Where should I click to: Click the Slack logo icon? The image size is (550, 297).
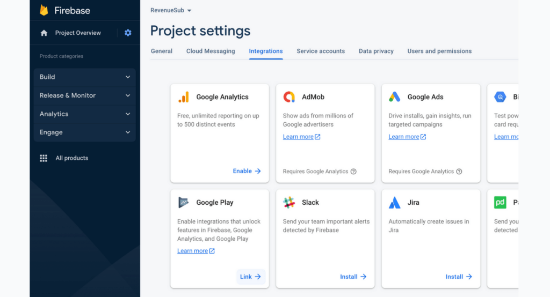pos(289,203)
